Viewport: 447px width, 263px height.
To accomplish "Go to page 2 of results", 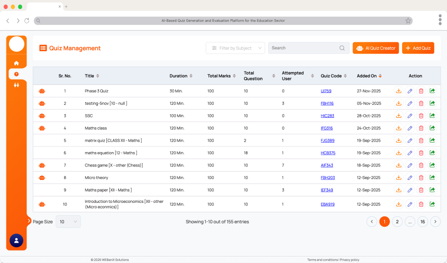I will [397, 222].
